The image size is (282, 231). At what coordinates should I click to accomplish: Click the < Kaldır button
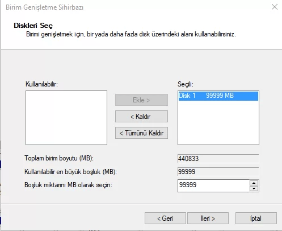pyautogui.click(x=141, y=116)
